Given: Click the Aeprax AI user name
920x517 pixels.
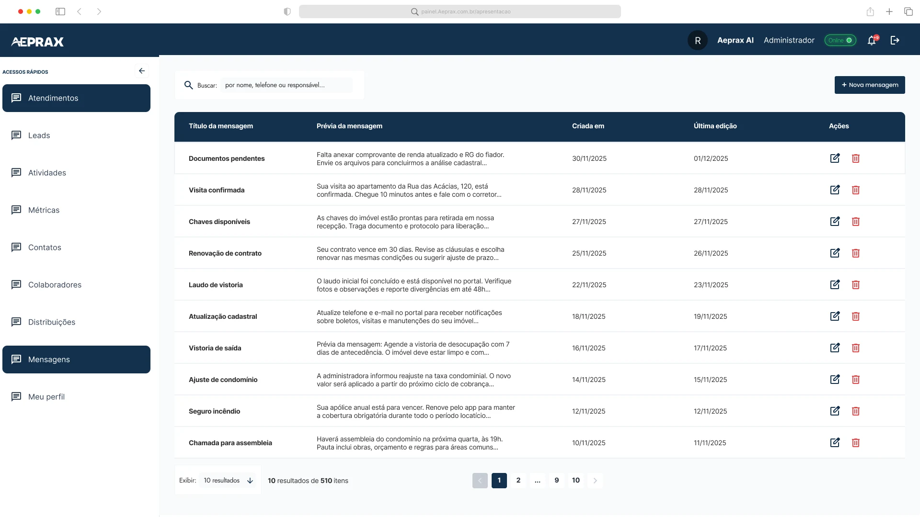Looking at the screenshot, I should point(736,40).
